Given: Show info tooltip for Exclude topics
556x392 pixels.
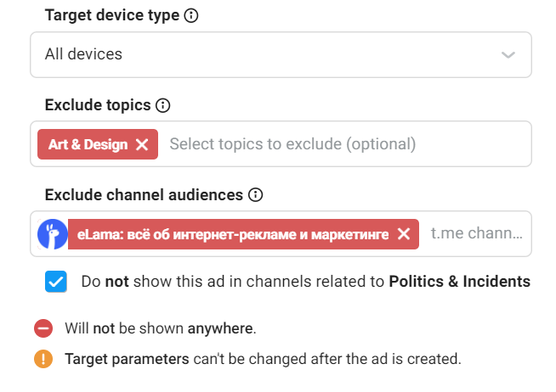Looking at the screenshot, I should click(x=163, y=105).
